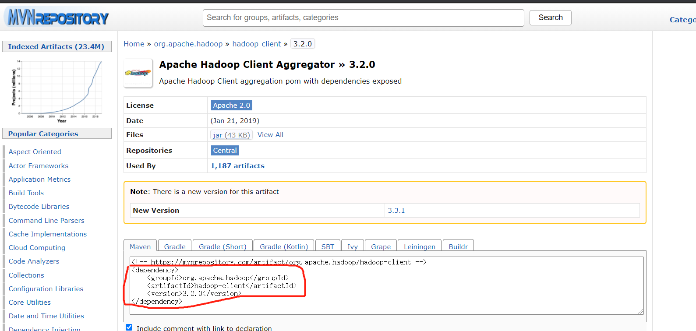The image size is (696, 331).
Task: Open the Actor Frameworks category
Action: click(39, 165)
